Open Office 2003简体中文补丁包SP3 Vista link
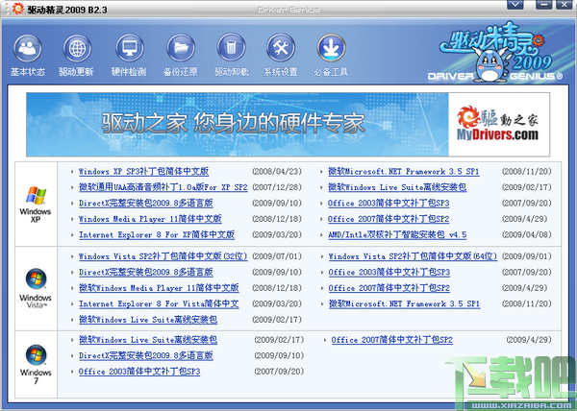Image resolution: width=577 pixels, height=411 pixels. [x=389, y=272]
